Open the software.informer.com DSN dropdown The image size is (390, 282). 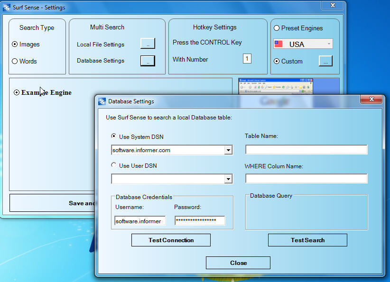pyautogui.click(x=228, y=149)
